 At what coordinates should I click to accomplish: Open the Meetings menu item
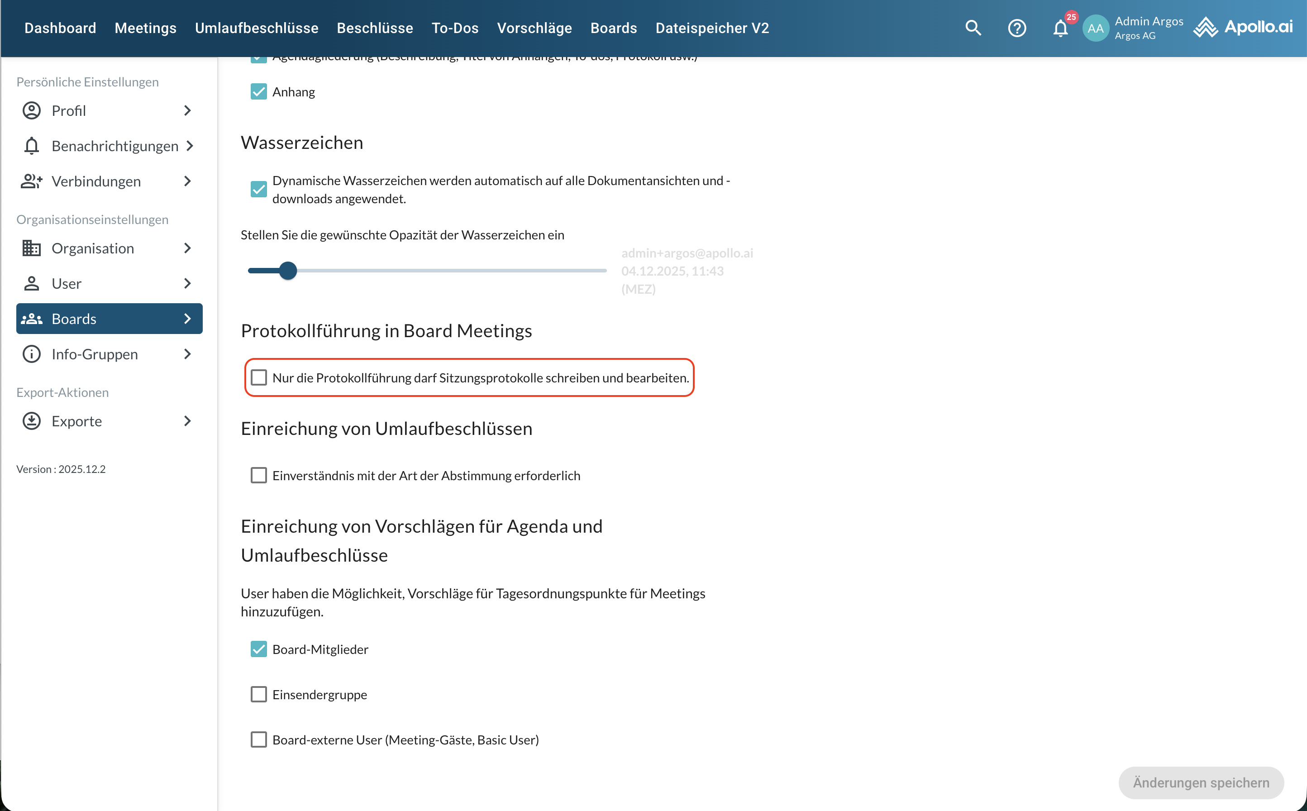(145, 28)
